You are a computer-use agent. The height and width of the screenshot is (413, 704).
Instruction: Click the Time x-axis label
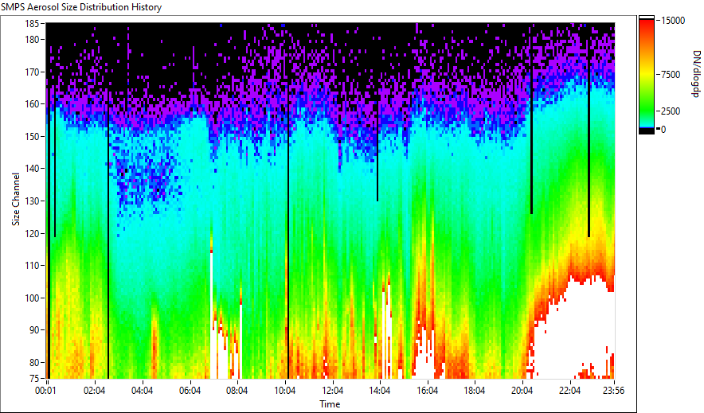pos(330,404)
